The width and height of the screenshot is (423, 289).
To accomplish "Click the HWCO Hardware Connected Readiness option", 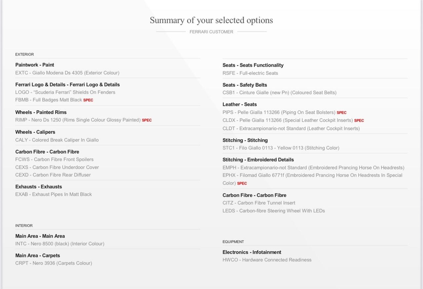I will [x=267, y=260].
